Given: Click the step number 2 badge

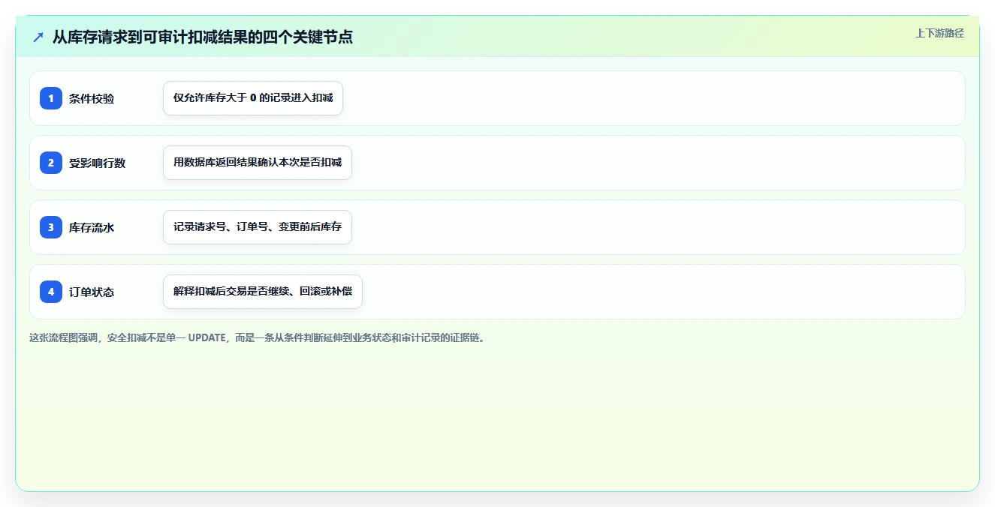Looking at the screenshot, I should (x=51, y=163).
